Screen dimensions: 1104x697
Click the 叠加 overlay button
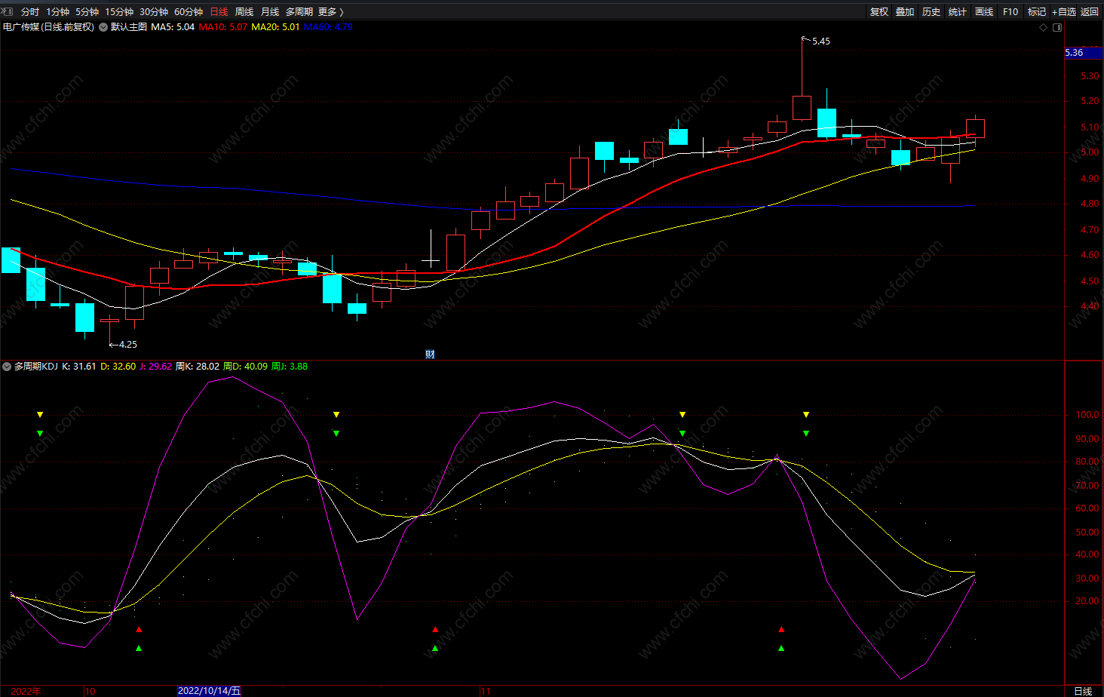tap(905, 12)
